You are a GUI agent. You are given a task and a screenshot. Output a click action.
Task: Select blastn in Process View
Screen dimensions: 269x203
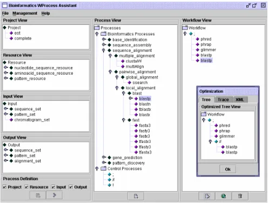145,104
